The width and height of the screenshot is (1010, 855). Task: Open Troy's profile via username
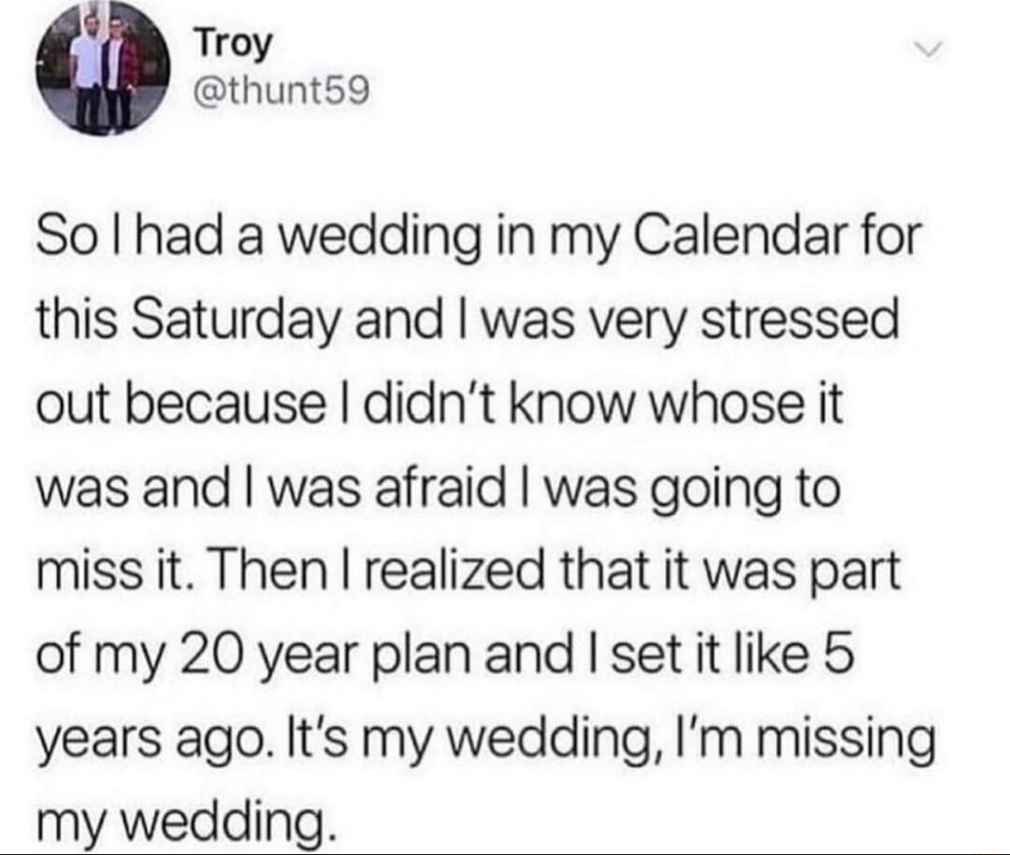click(x=280, y=89)
